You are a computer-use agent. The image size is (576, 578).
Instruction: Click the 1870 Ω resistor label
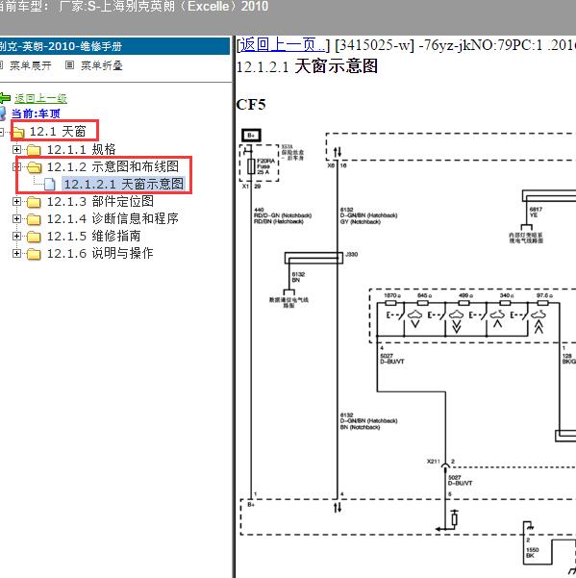pos(391,295)
